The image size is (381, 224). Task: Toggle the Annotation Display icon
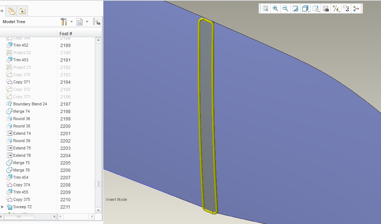346,9
